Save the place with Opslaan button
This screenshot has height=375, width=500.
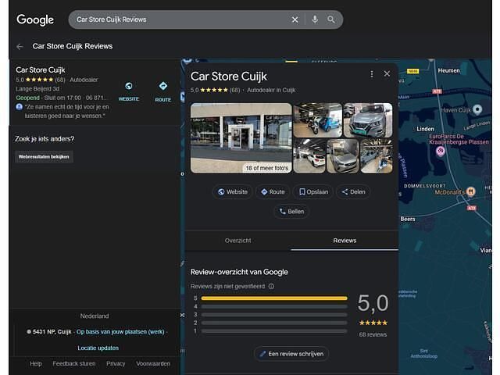pos(313,191)
